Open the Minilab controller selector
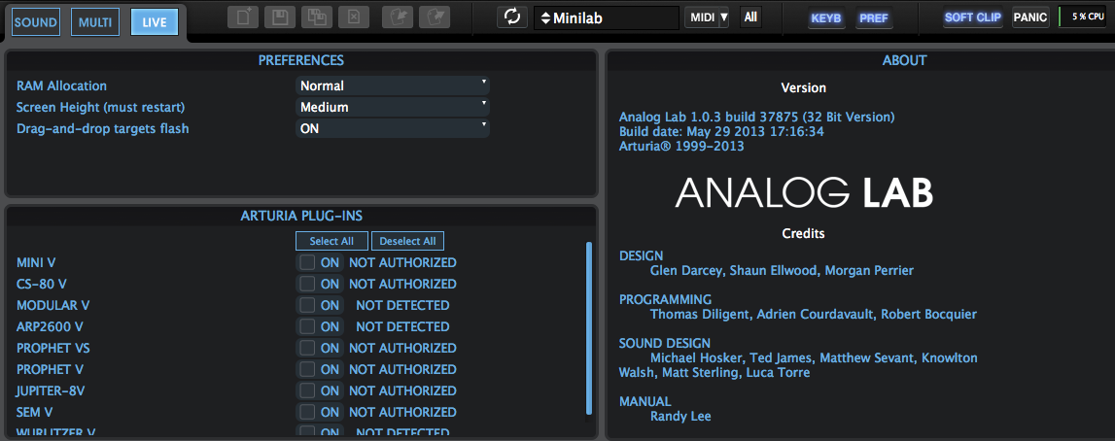The image size is (1115, 441). [607, 17]
